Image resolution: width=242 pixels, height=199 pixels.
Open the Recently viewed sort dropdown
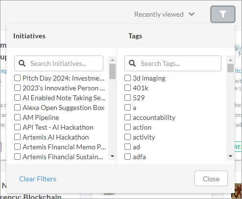click(x=164, y=14)
